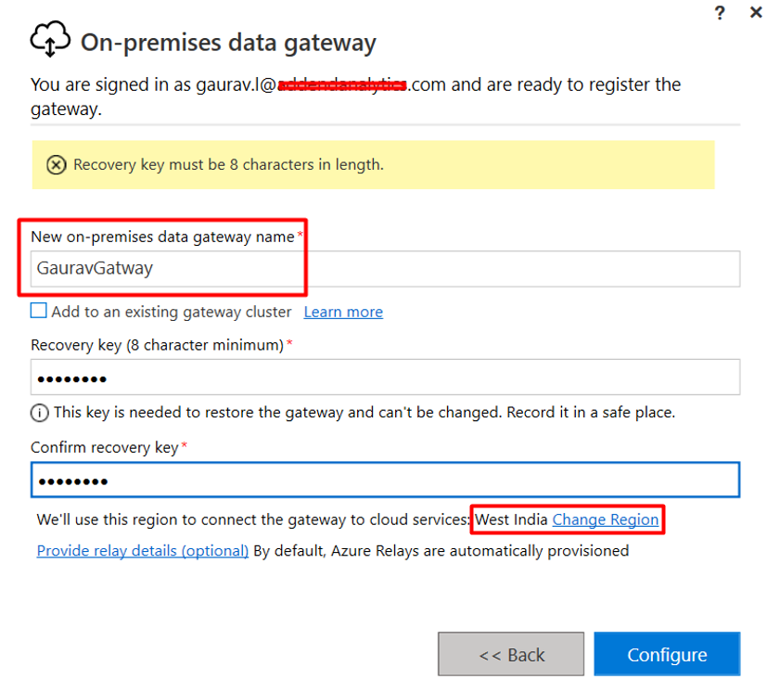The image size is (767, 679).
Task: Click the cloud gateway logo icon
Action: [50, 42]
